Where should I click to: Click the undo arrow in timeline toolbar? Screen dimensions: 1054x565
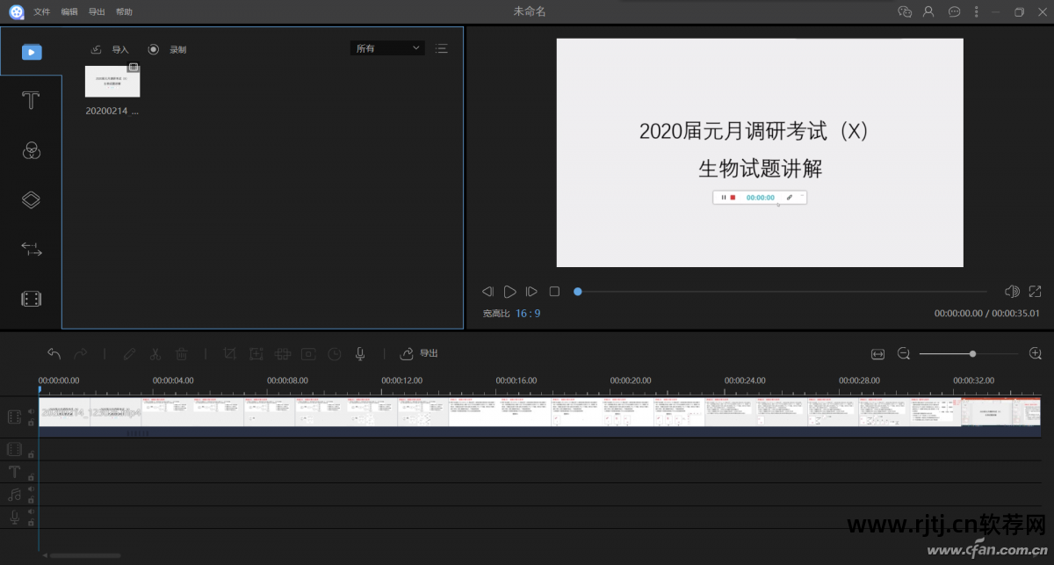[54, 353]
